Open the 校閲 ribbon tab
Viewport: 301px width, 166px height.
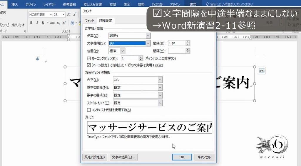tap(113, 4)
